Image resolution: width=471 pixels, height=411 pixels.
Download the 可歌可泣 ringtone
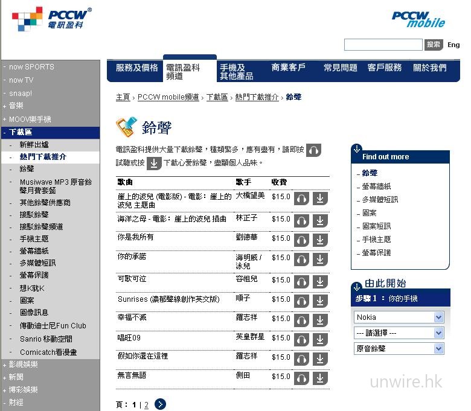tap(320, 282)
